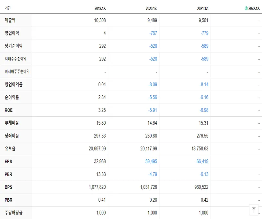Click the 순이익률 row label
Screen dimensions: 262x219
pos(12,97)
